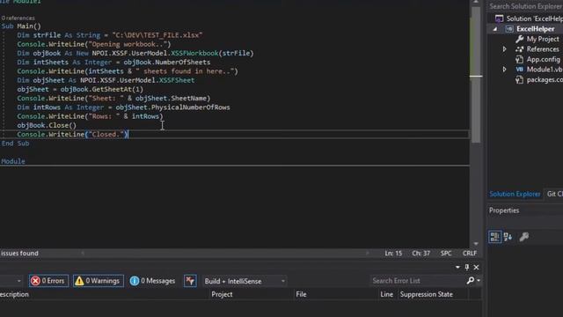Collapse the ExcelHelper project tree
Image resolution: width=563 pixels, height=317 pixels.
pyautogui.click(x=495, y=29)
